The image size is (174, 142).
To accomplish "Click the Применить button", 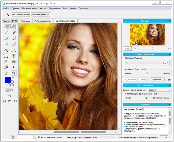I will point(156,79).
